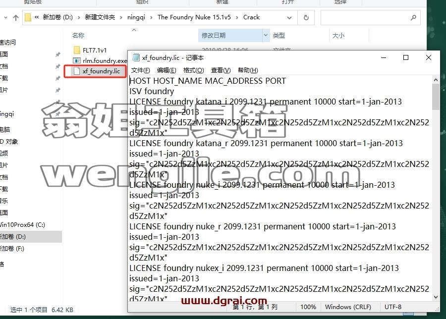Open ningqi folder in navigation pane
Viewport: 446px width, 319px height.
[x=7, y=114]
